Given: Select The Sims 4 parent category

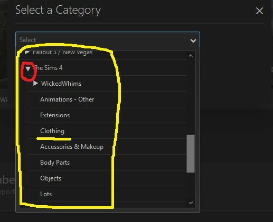Looking at the screenshot, I should point(48,68).
